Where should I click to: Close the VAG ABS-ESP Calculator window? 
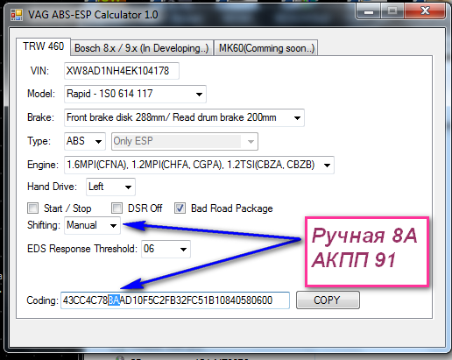(425, 11)
